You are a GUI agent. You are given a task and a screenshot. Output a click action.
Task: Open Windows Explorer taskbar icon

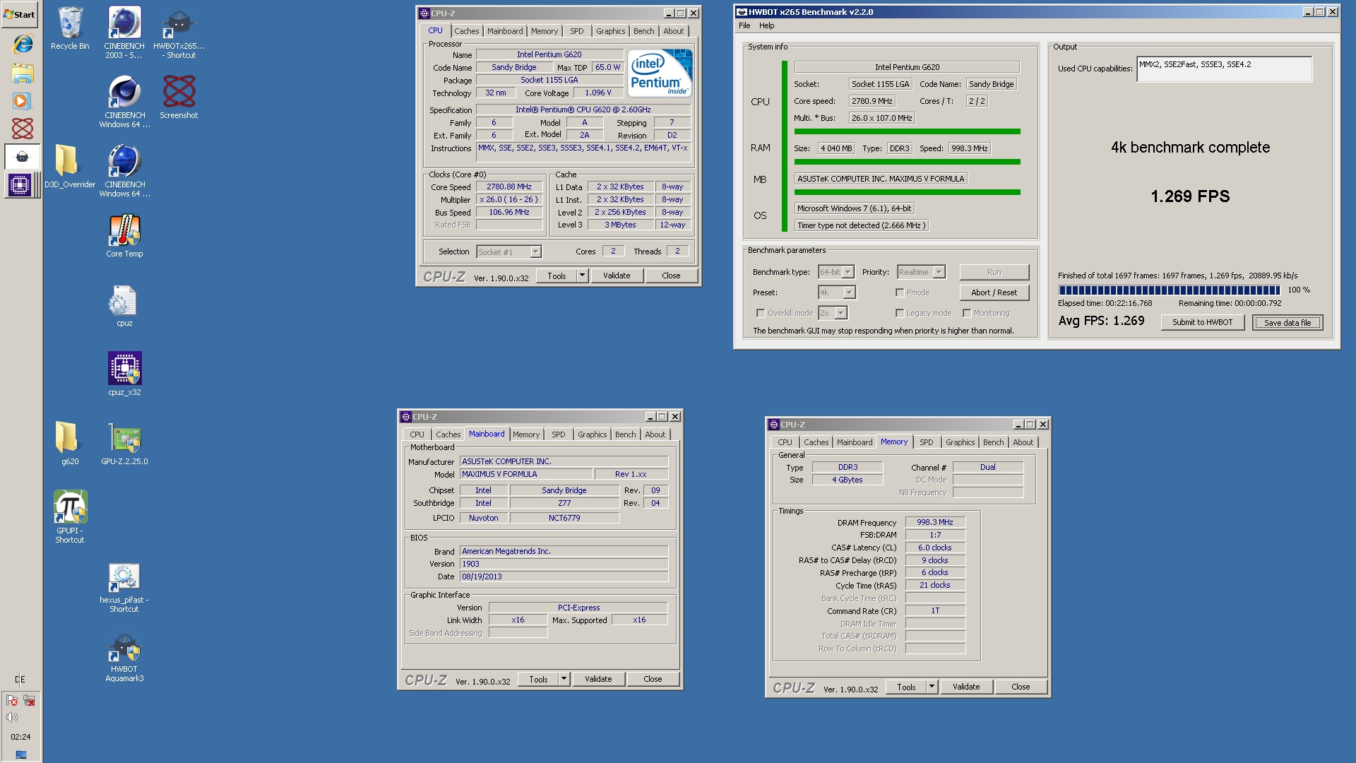(x=22, y=73)
